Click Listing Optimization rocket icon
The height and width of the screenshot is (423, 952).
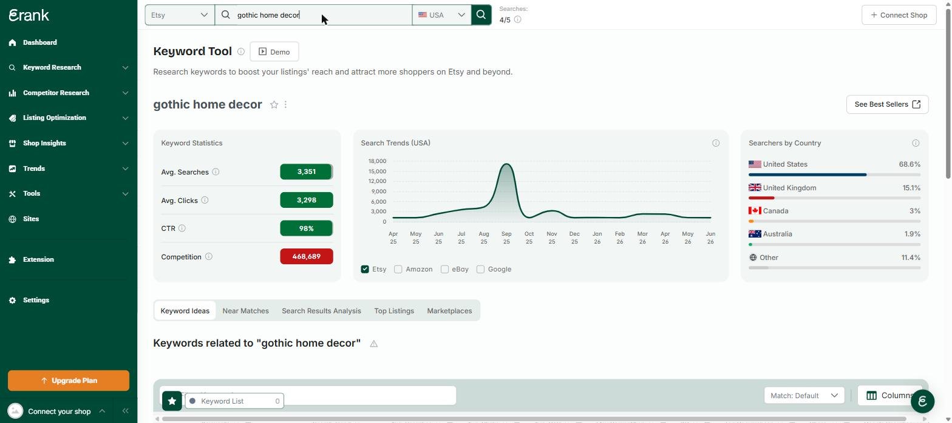[x=12, y=118]
